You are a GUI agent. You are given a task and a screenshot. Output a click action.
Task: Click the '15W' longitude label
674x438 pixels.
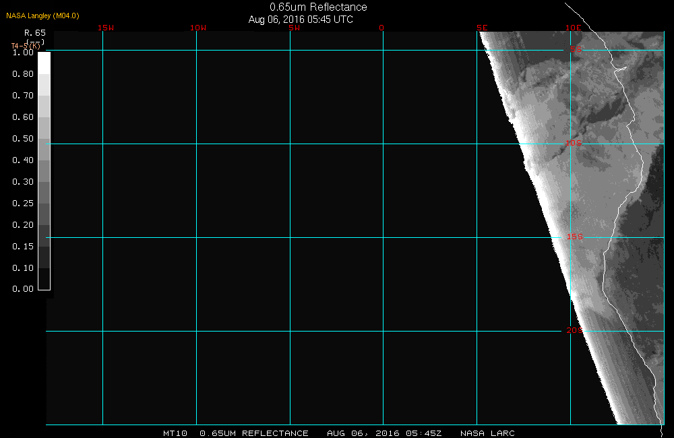[x=106, y=28]
